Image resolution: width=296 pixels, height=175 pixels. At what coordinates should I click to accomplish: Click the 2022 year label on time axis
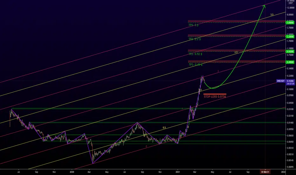283,172
